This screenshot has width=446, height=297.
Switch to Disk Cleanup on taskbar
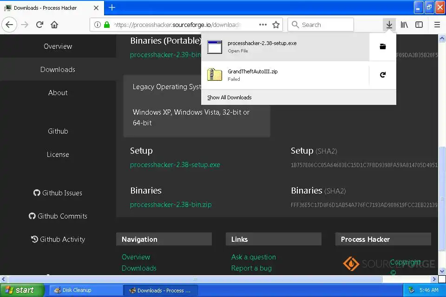click(85, 290)
